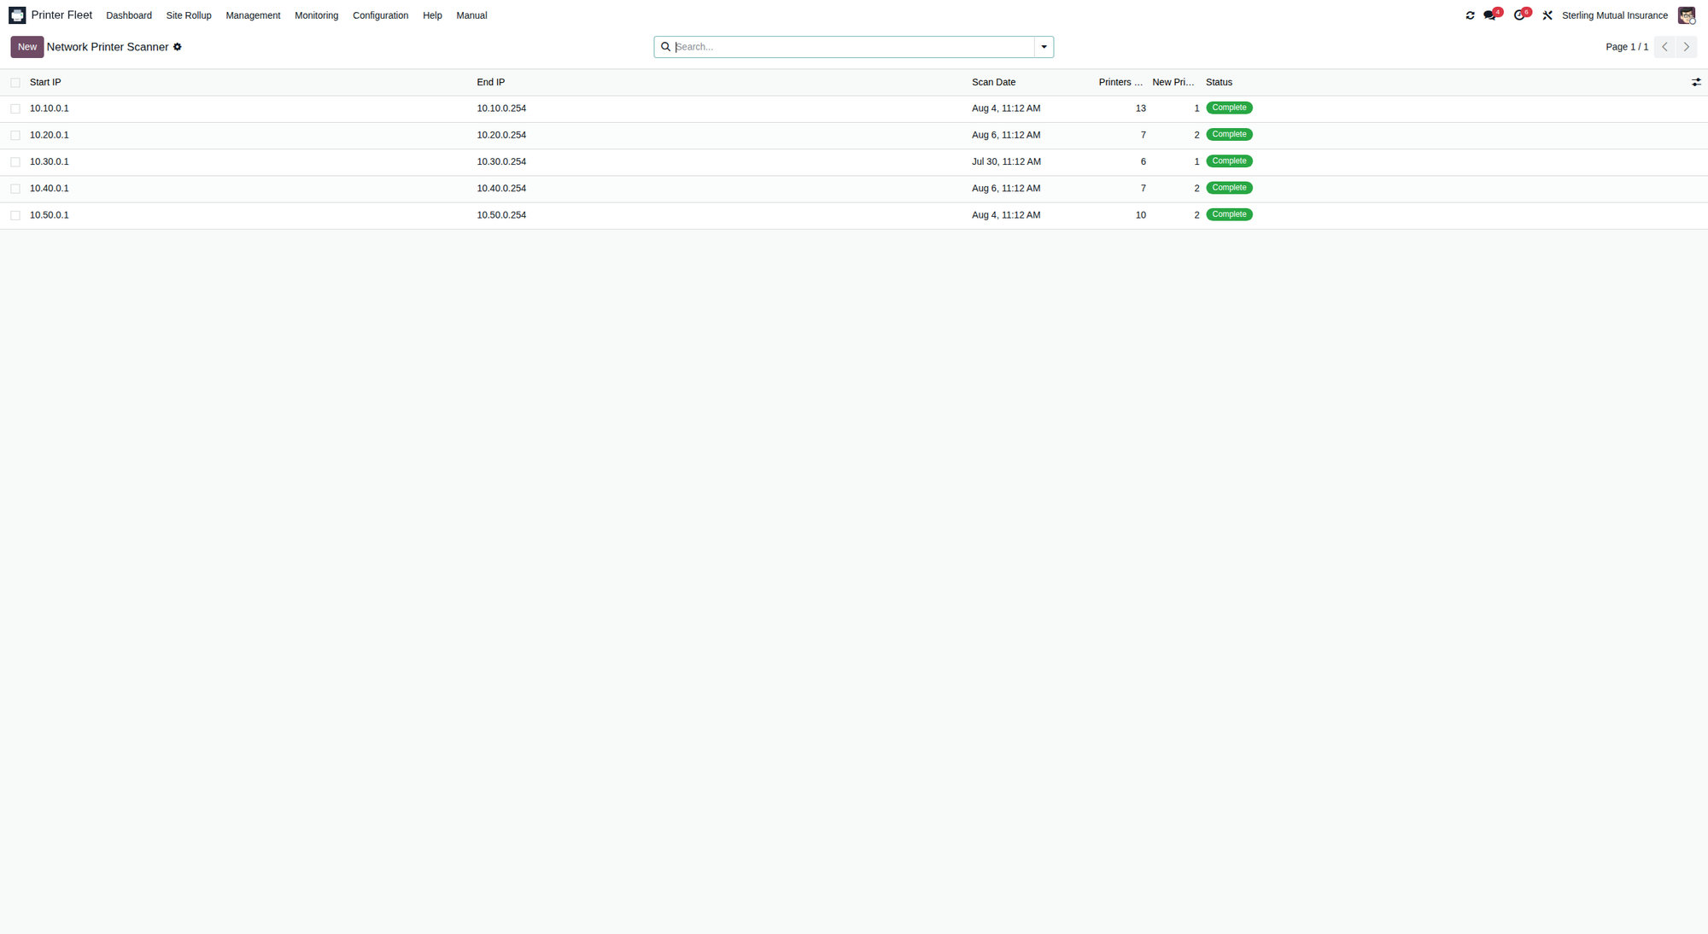Image resolution: width=1708 pixels, height=934 pixels.
Task: Click the refresh sync icon in the top bar
Action: point(1470,15)
